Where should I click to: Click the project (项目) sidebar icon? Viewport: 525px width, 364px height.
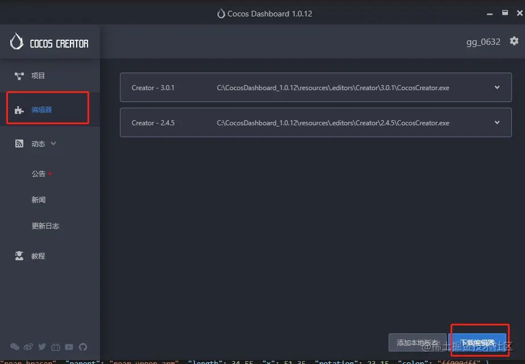tap(19, 76)
